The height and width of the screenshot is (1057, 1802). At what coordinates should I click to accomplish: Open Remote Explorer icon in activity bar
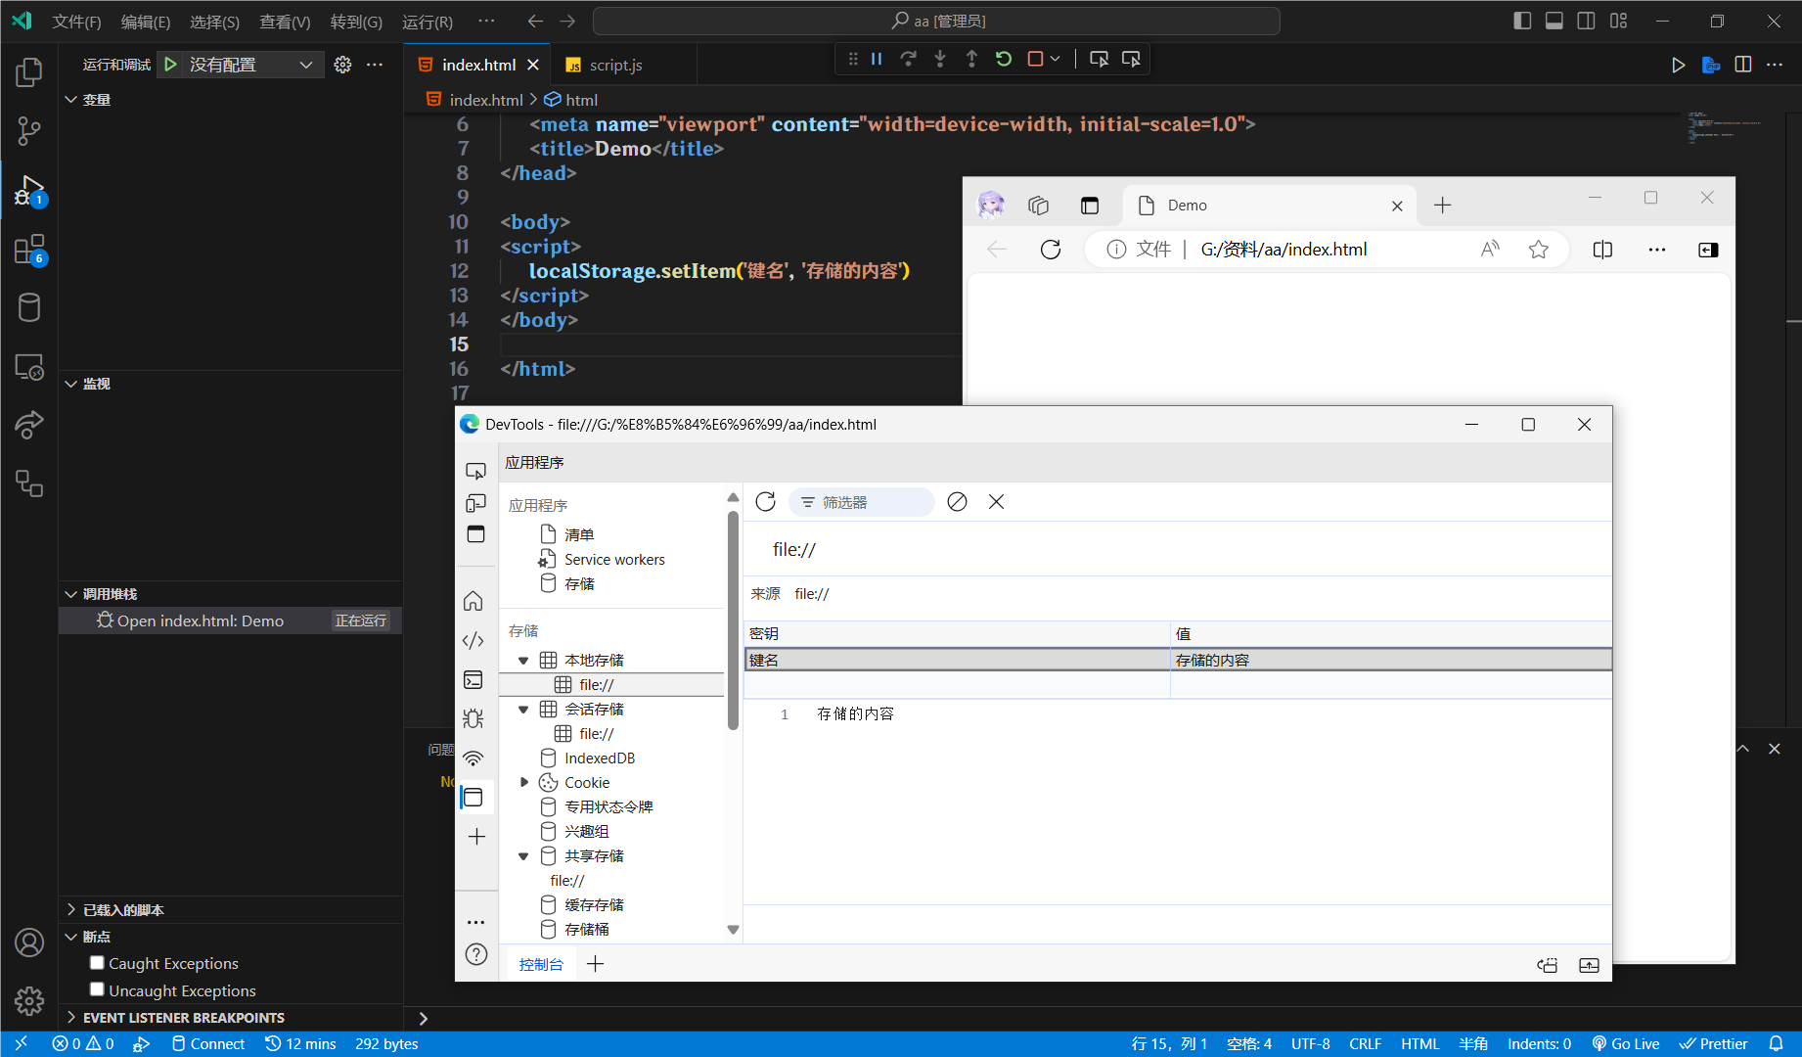click(29, 366)
